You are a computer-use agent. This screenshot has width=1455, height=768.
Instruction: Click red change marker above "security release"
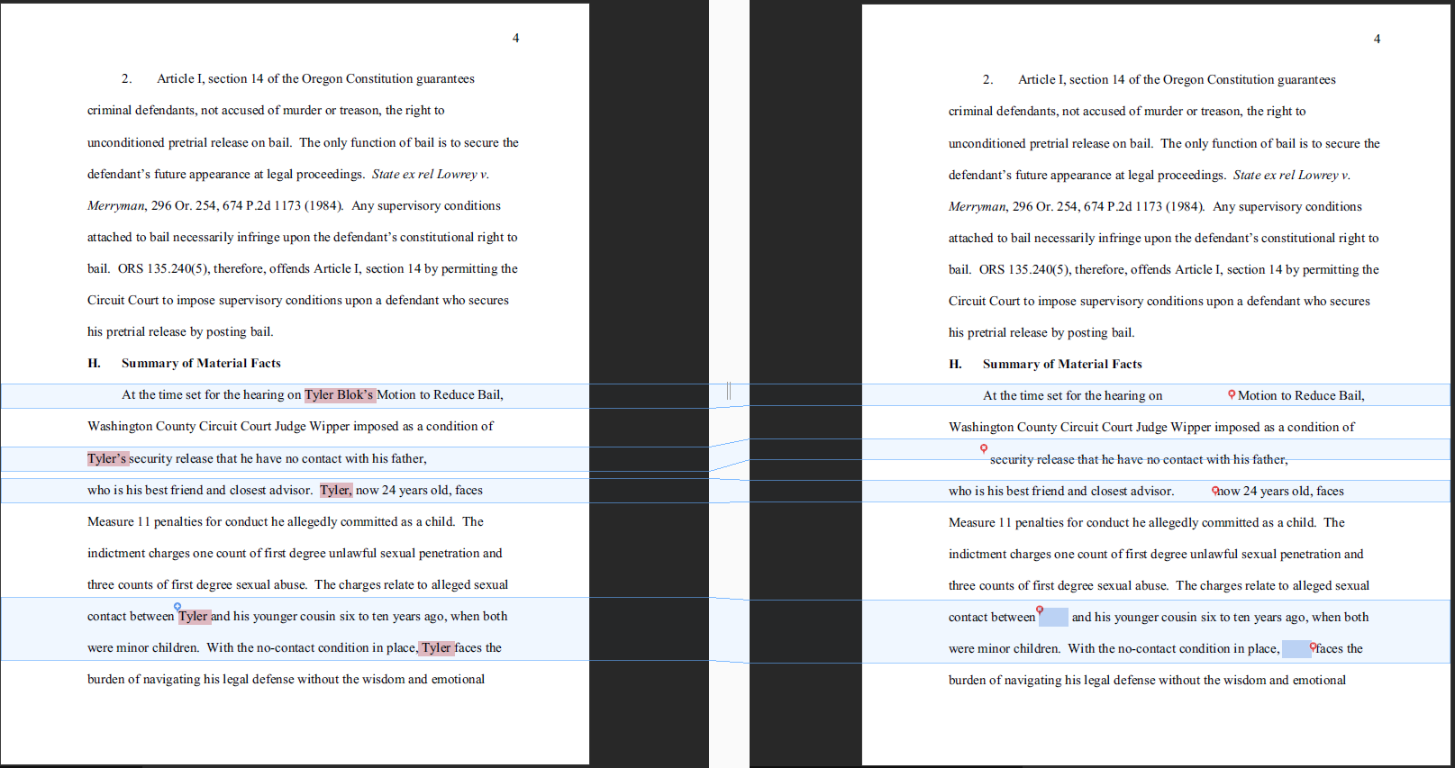984,447
